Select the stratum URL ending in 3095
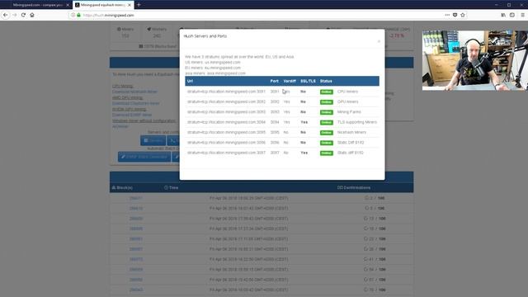The height and width of the screenshot is (297, 528). pos(226,132)
